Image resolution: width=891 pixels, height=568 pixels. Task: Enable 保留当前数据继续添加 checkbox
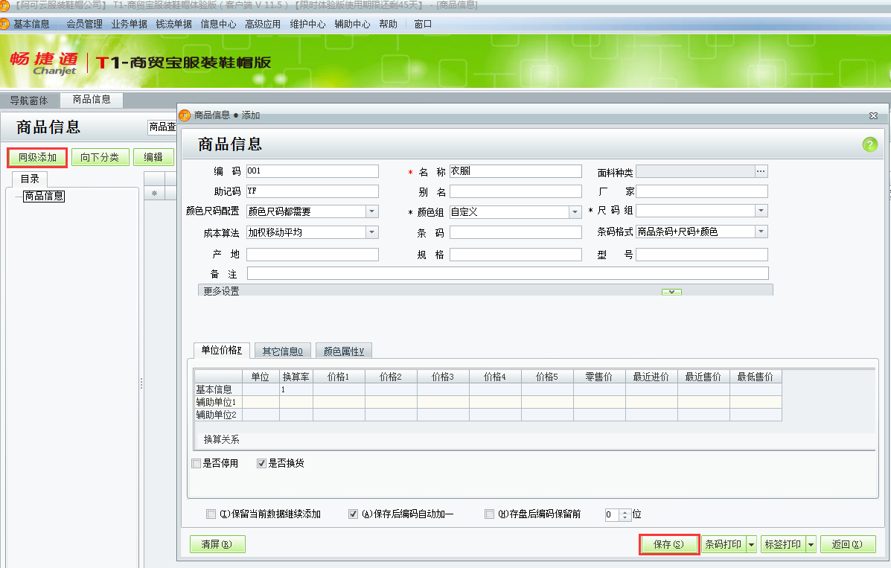211,514
